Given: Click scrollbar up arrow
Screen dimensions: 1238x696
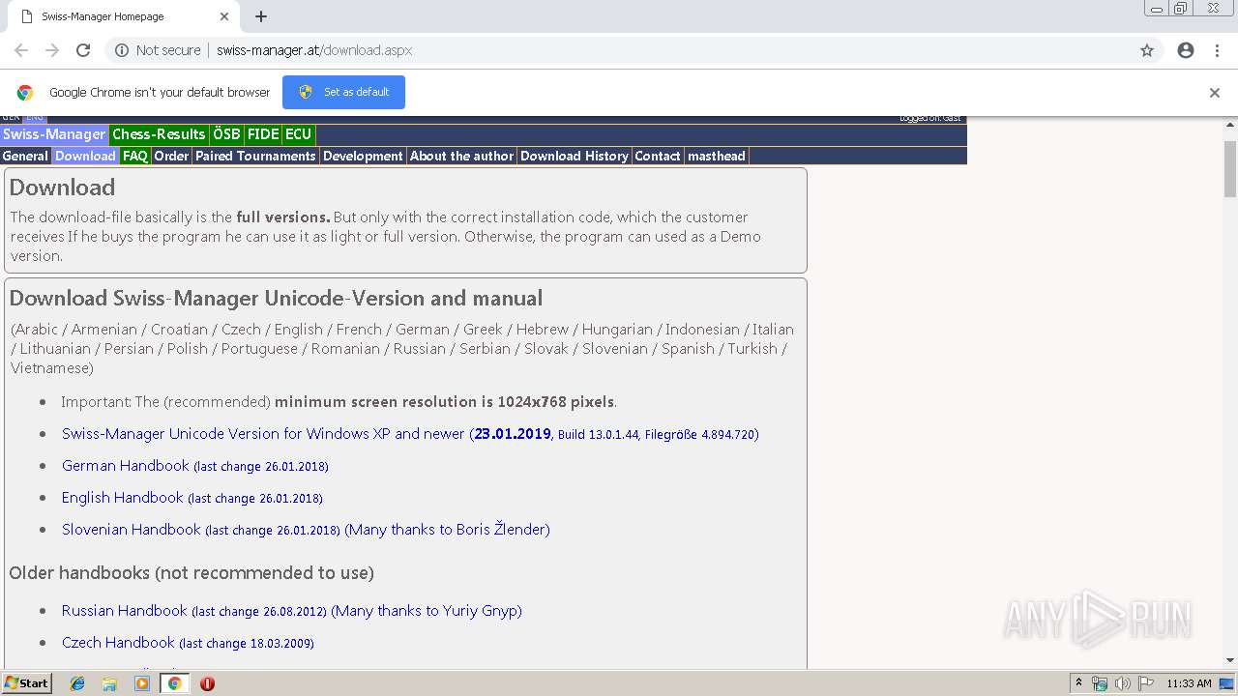Looking at the screenshot, I should click(1230, 125).
